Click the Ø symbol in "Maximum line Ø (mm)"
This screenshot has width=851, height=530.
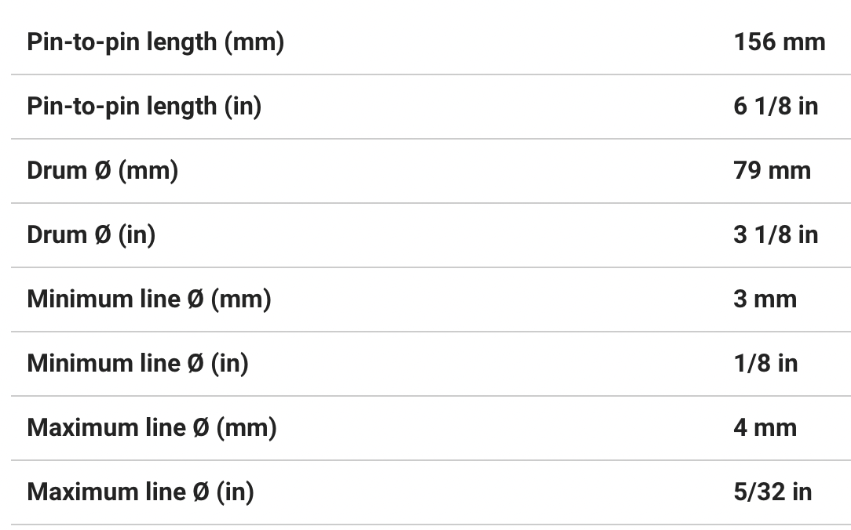click(201, 428)
